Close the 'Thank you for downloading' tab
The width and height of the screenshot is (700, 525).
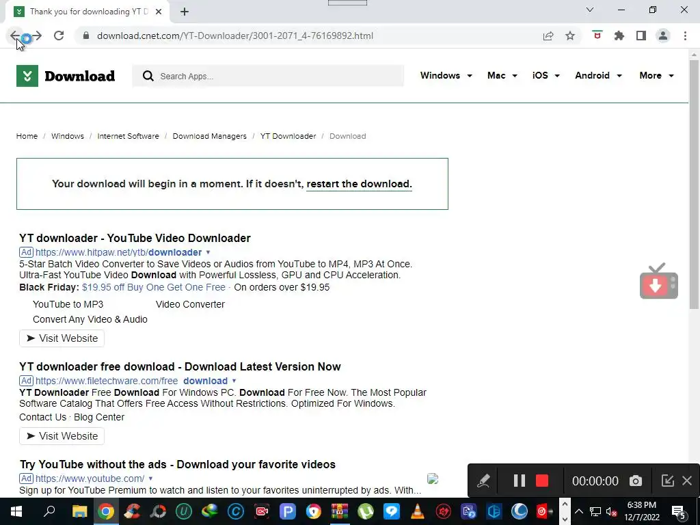[159, 12]
